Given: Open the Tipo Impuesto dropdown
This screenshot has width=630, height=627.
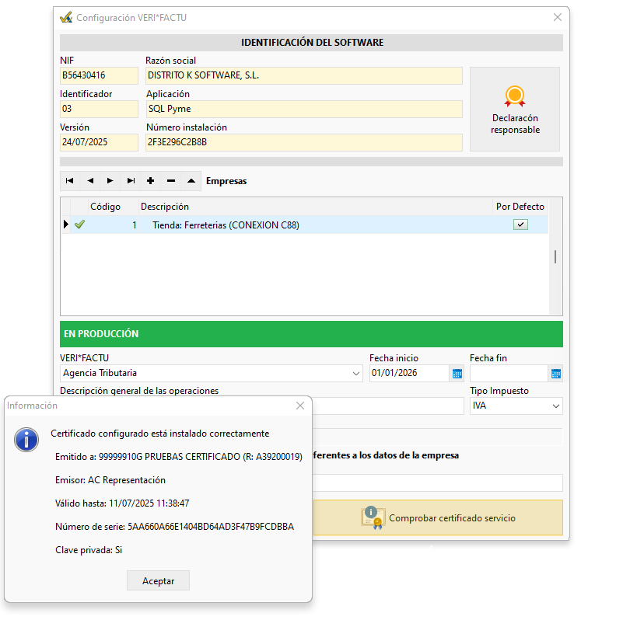Looking at the screenshot, I should [x=555, y=406].
